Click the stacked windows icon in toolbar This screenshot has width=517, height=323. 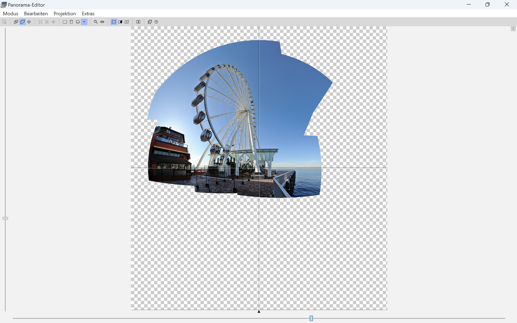coord(150,22)
